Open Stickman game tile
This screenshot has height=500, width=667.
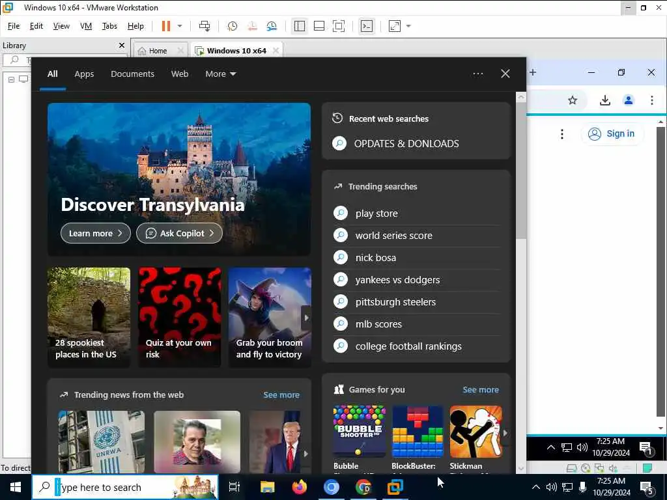[475, 439]
